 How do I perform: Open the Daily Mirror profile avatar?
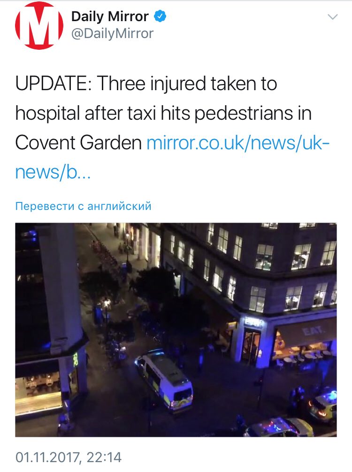(39, 25)
